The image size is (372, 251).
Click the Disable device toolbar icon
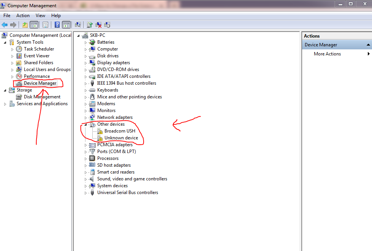click(107, 25)
